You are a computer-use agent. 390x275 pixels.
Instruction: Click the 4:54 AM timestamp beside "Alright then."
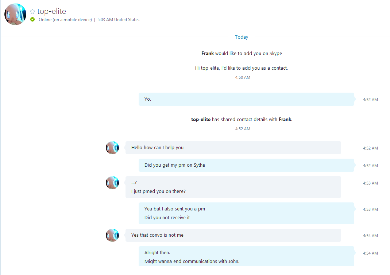coord(370,253)
